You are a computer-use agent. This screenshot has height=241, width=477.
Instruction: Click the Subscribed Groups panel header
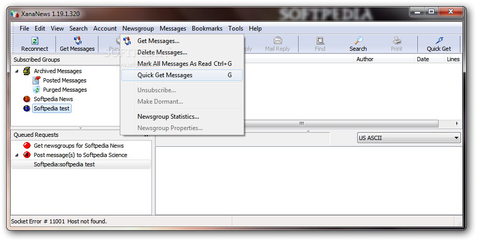[66, 60]
